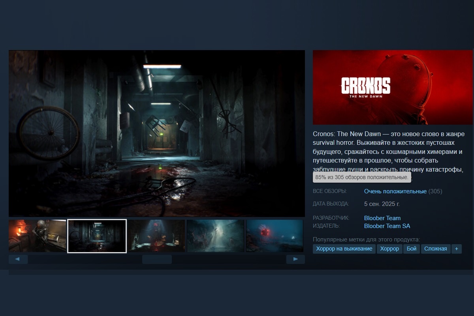The image size is (474, 316).
Task: Open the third thumbnail with red lighting
Action: [156, 236]
